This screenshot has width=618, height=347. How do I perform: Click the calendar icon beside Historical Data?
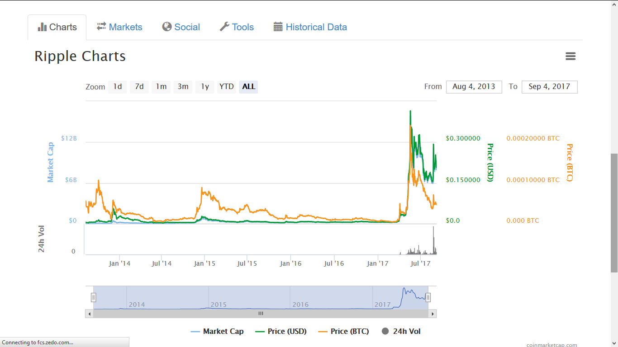tap(278, 27)
